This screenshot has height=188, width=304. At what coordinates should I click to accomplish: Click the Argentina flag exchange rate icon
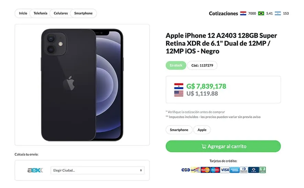pyautogui.click(x=278, y=13)
